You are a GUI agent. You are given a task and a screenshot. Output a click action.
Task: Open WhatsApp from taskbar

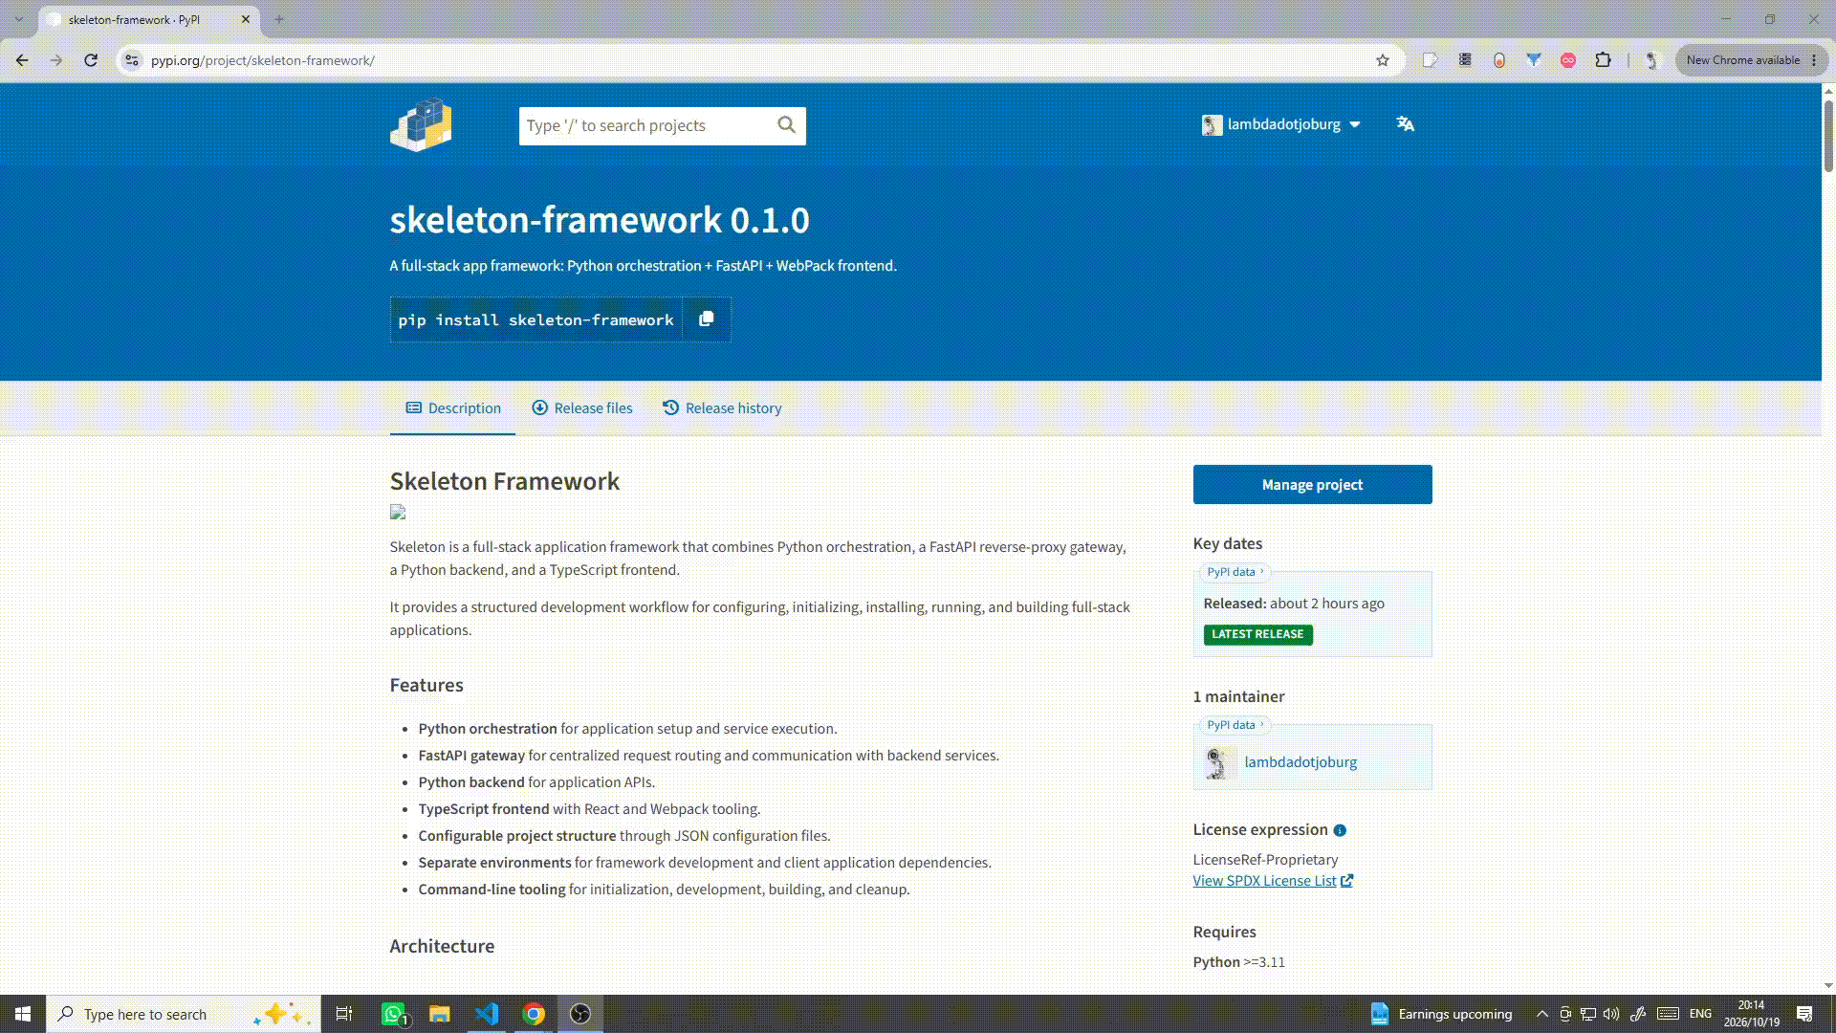pyautogui.click(x=393, y=1014)
